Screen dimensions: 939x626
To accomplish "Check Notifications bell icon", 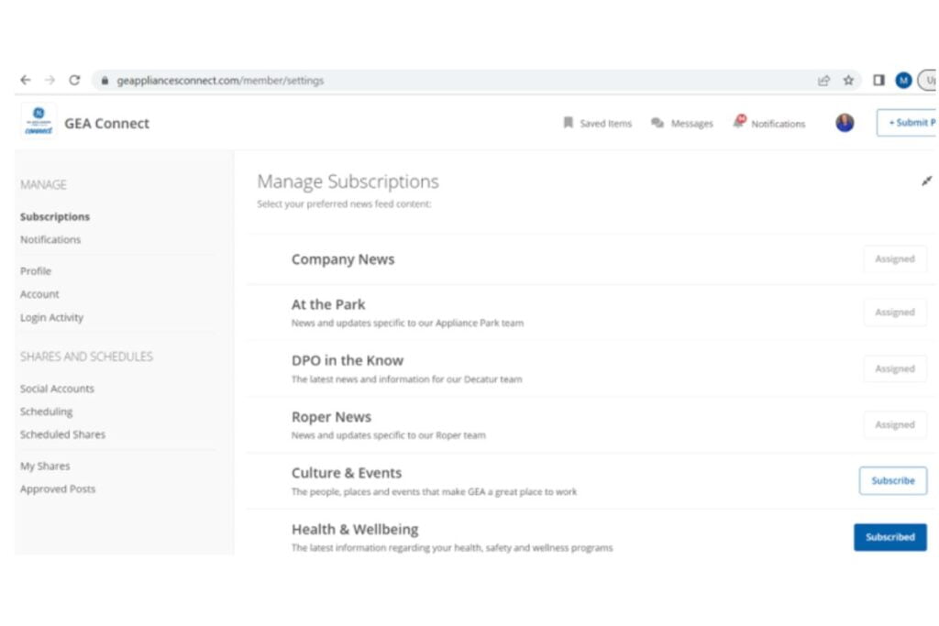I will [739, 122].
